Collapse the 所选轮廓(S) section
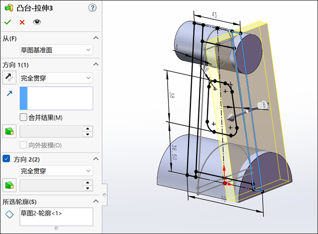318x234 pixels. tap(95, 201)
